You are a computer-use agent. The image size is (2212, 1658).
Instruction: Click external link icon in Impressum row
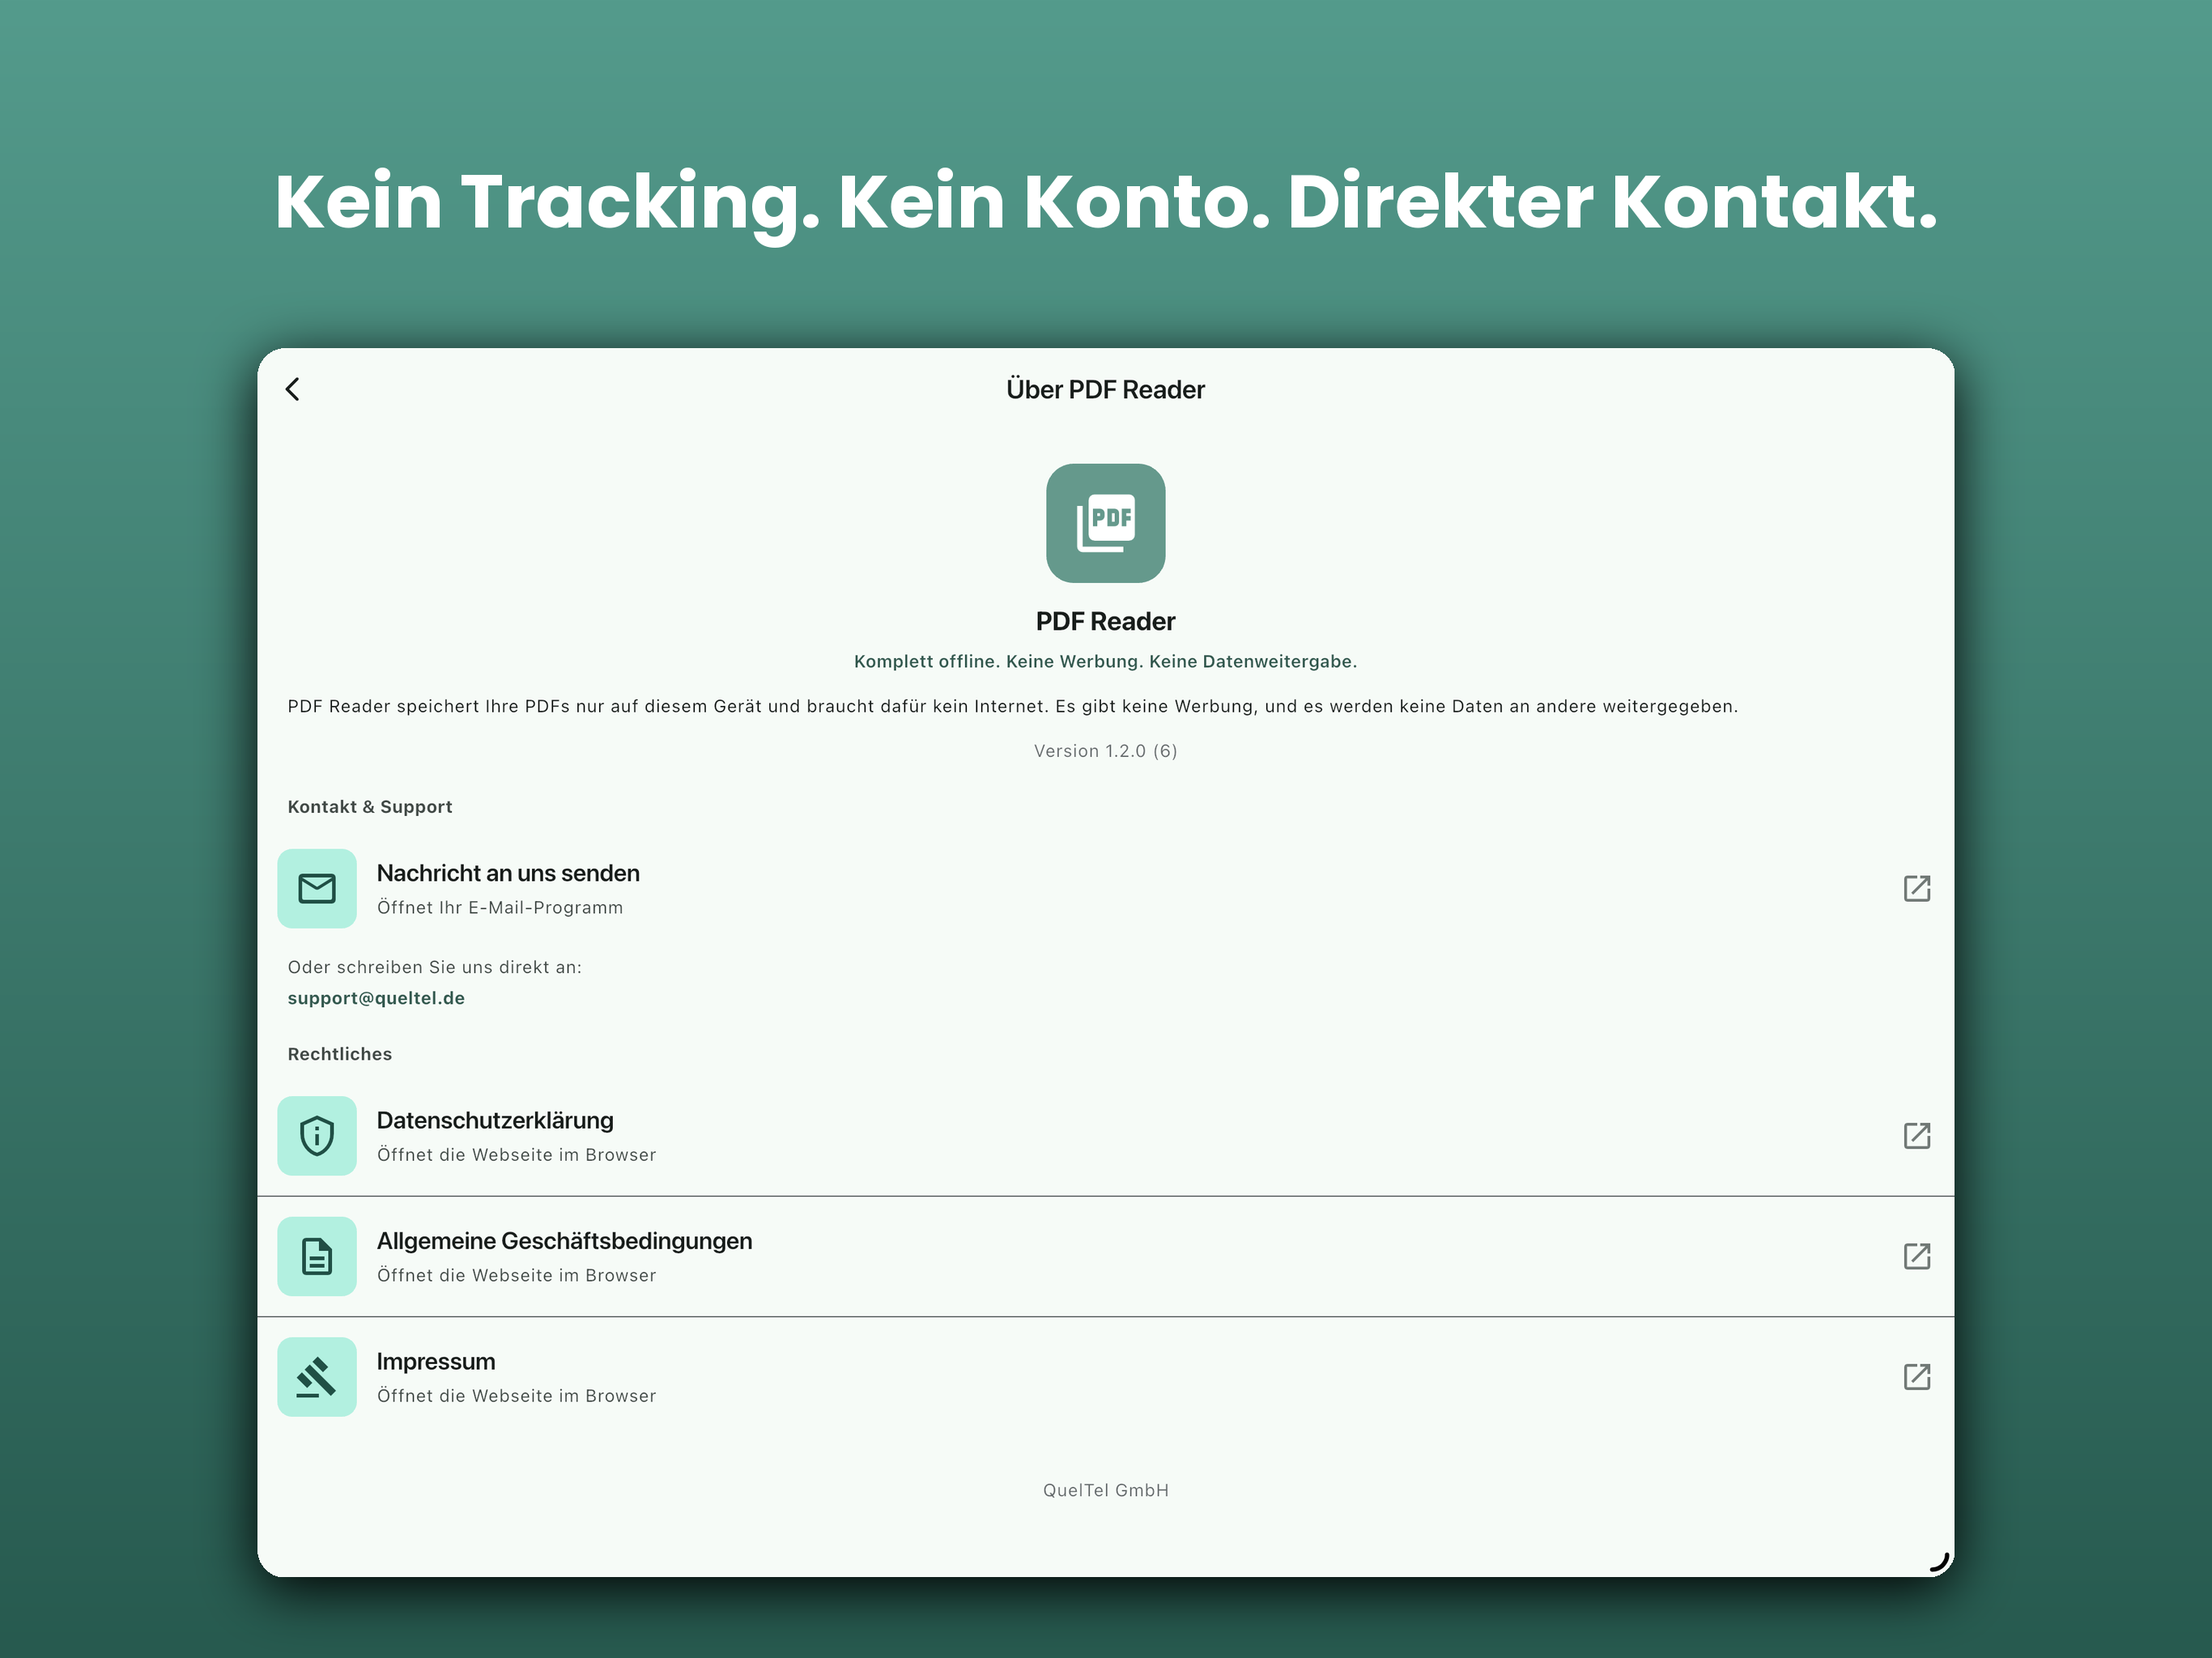pos(1916,1377)
